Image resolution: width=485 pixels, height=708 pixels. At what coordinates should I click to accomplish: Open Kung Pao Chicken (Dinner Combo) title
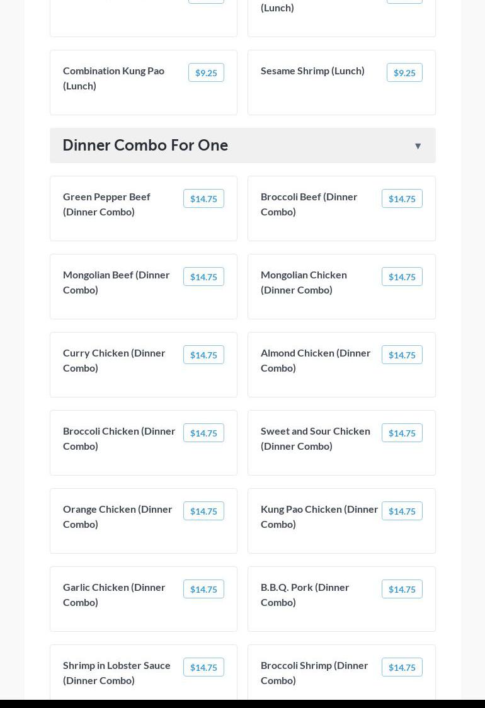319,517
